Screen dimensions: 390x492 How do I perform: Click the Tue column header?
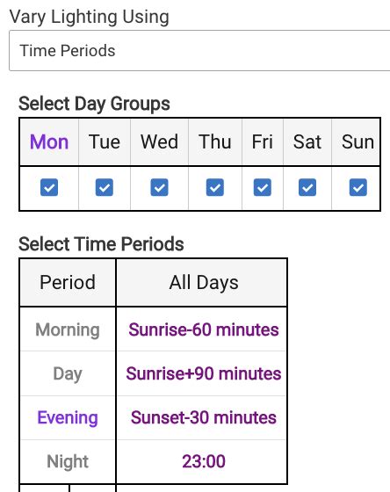point(105,141)
